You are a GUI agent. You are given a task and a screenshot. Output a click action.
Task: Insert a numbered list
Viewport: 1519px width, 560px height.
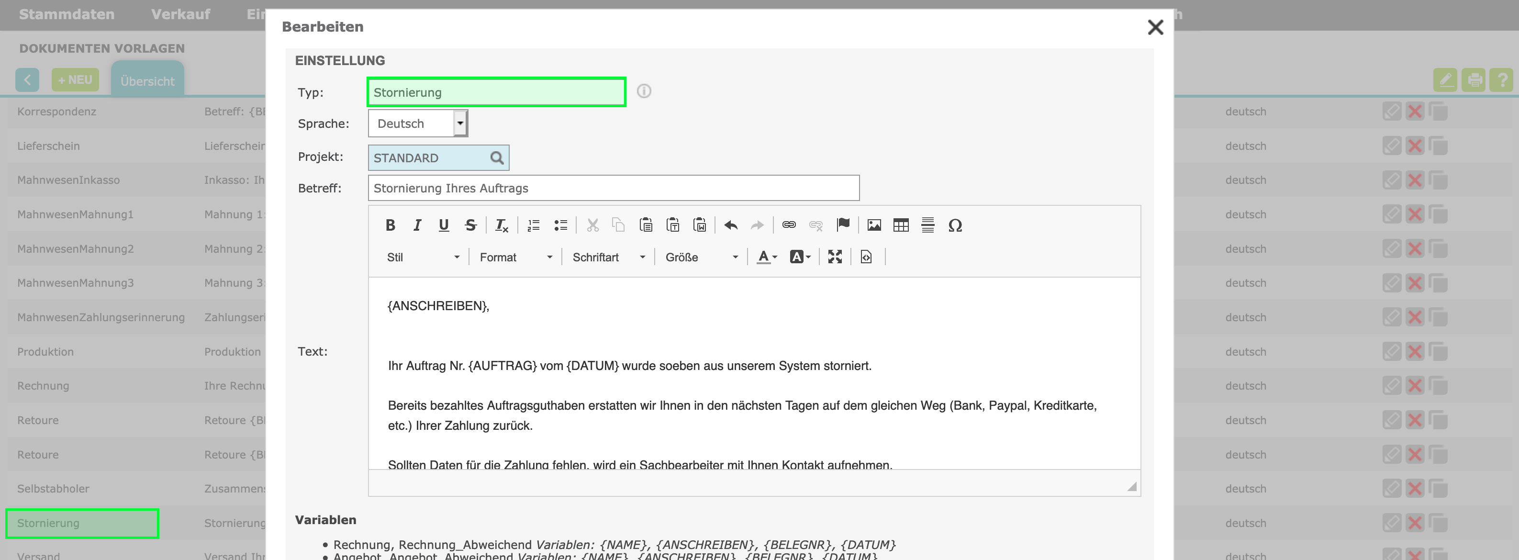533,225
